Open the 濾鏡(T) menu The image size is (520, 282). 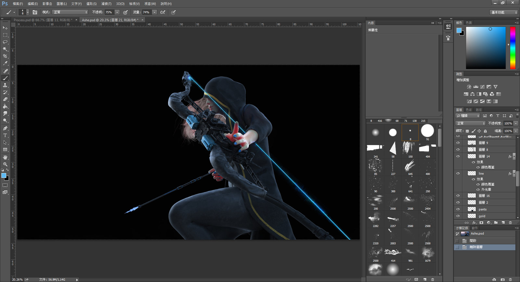[106, 4]
